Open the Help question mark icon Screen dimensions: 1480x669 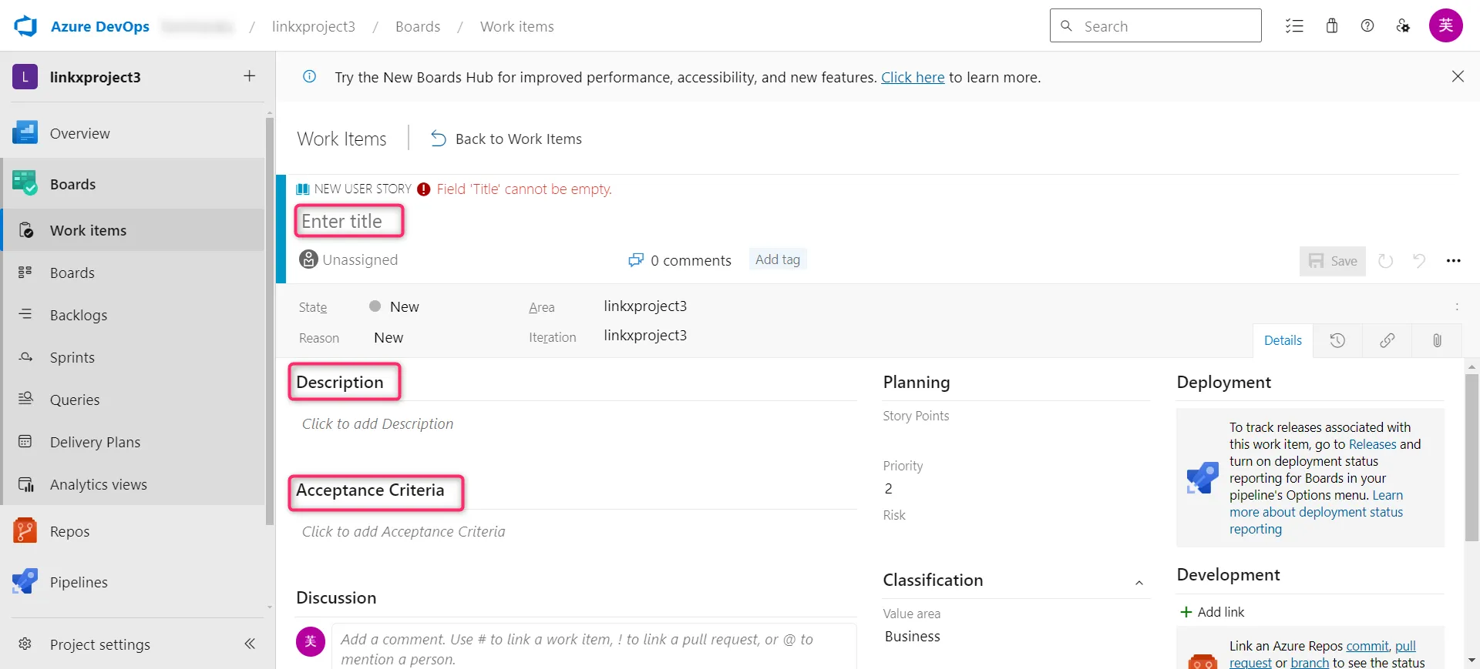pos(1367,26)
